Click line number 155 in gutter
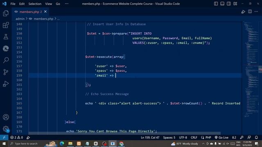Image resolution: width=262 pixels, height=147 pixels. pyautogui.click(x=19, y=57)
